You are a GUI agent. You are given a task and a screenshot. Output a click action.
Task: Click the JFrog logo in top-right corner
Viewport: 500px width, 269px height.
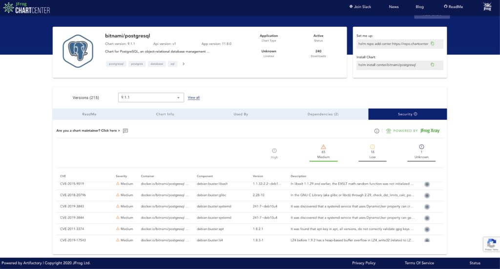(487, 7)
